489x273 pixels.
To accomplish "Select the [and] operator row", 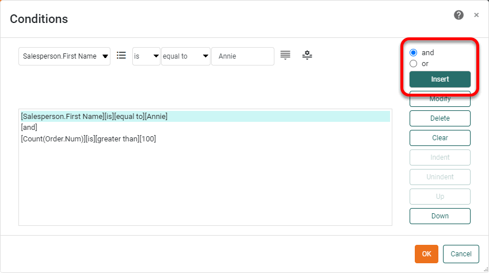I will (29, 128).
